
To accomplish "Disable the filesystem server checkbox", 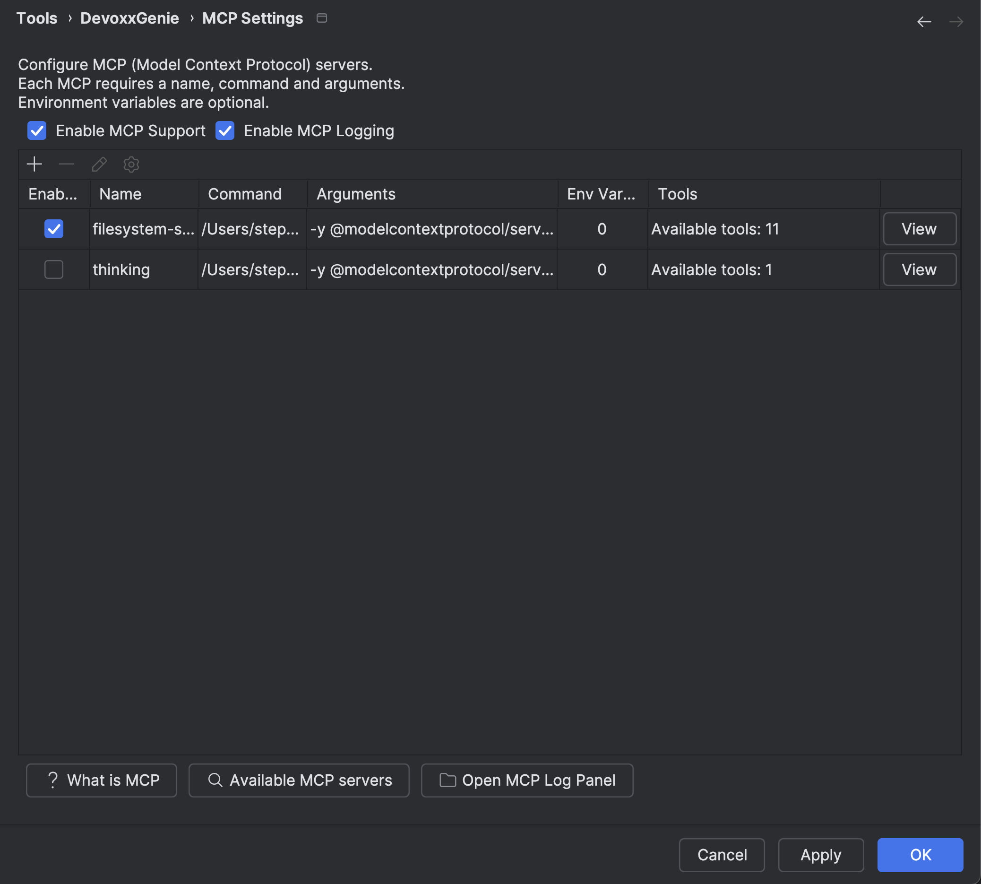I will point(54,229).
